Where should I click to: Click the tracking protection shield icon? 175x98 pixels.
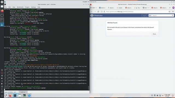click(102, 11)
